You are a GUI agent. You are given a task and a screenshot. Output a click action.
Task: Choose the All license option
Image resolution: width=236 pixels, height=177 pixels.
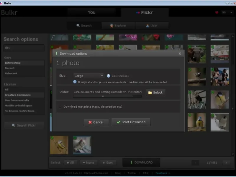tap(24, 90)
